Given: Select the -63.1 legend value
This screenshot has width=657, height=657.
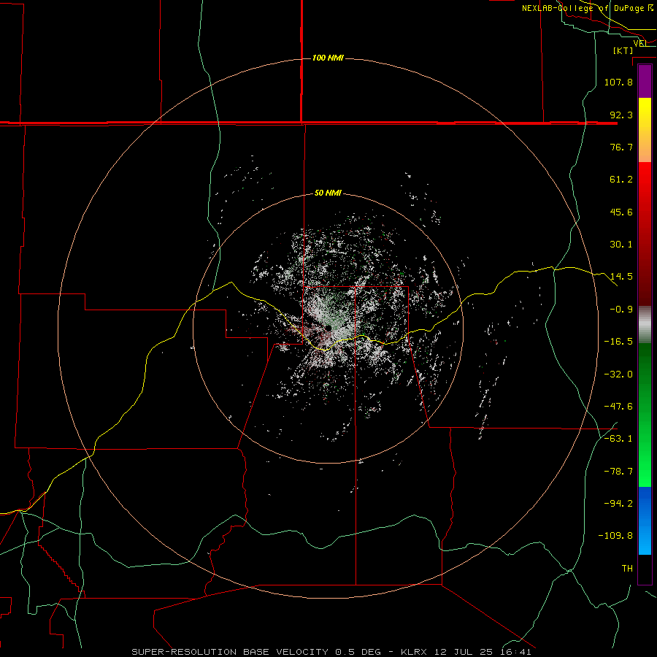Looking at the screenshot, I should tap(618, 439).
